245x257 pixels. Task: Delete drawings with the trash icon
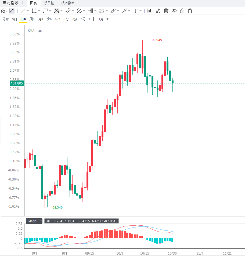coord(166,11)
